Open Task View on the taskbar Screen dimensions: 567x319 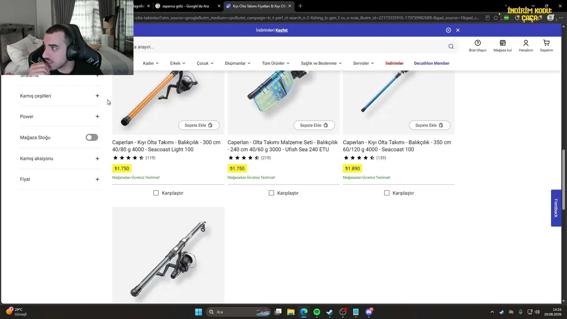278,312
